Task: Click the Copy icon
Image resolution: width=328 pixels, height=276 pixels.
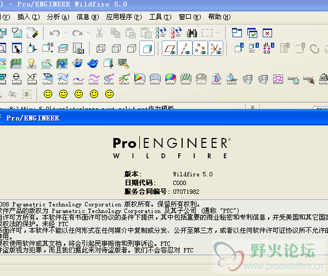Action: point(115,33)
